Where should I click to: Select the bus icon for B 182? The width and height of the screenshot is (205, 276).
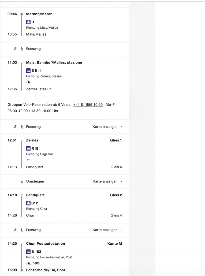coord(28,252)
